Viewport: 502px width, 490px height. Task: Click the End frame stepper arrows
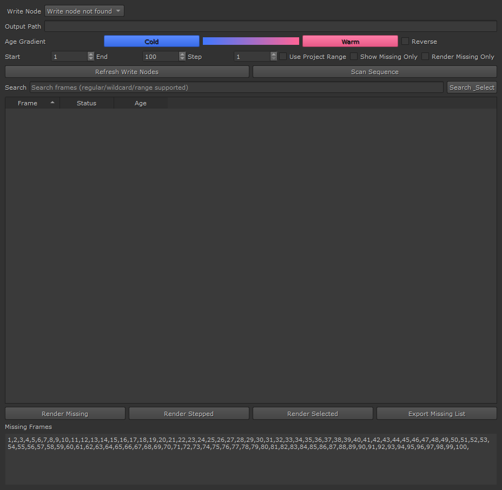point(182,57)
